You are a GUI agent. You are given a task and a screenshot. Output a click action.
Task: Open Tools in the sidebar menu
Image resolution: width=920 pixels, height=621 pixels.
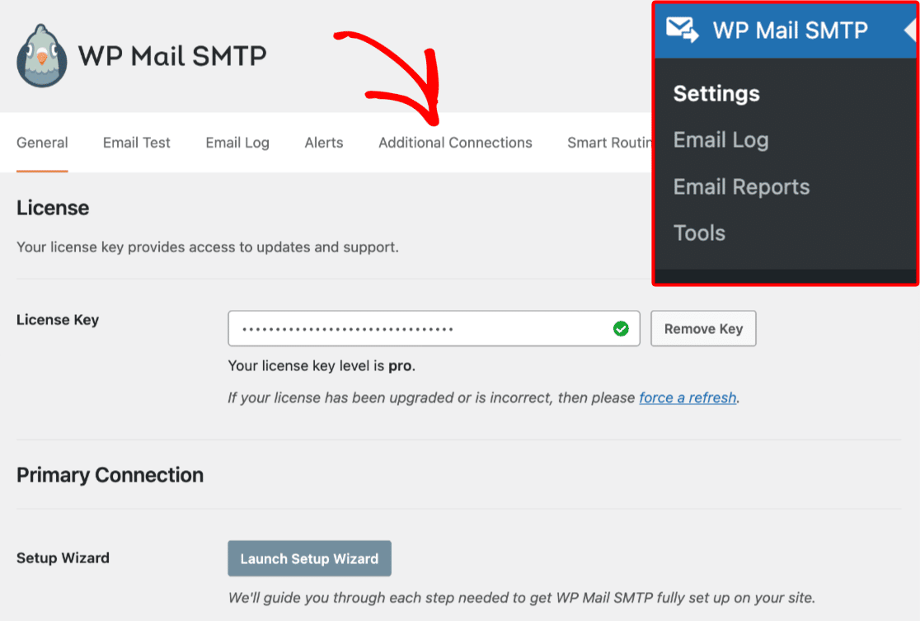click(x=699, y=233)
